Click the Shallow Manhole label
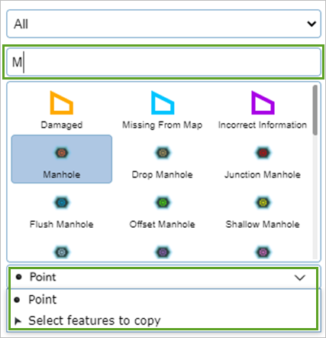 pyautogui.click(x=263, y=224)
